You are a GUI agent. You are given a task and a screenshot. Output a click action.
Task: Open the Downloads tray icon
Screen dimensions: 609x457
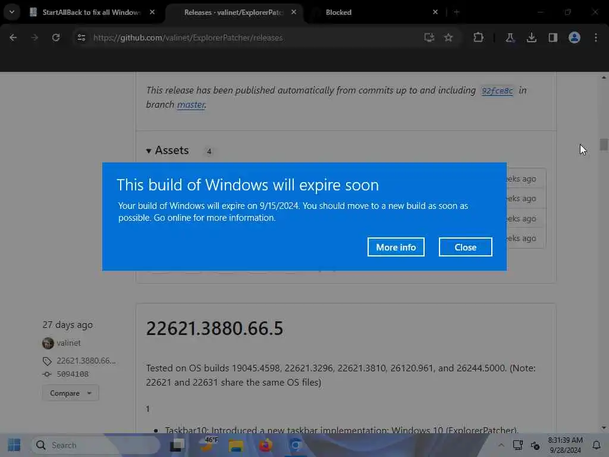(x=531, y=37)
